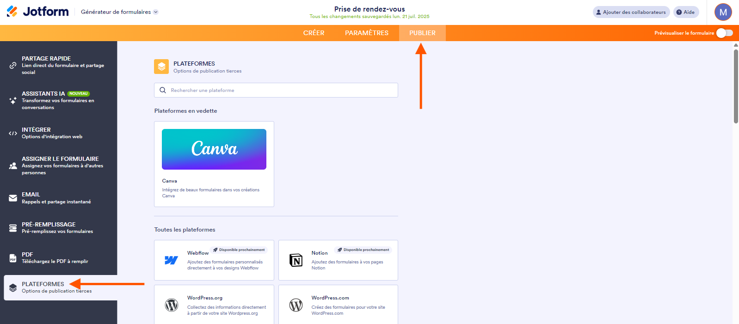
Task: Open Partage rapide sidebar item
Action: pos(59,65)
